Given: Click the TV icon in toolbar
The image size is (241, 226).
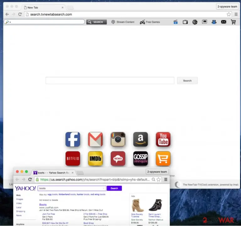Looking at the screenshot, I should (185, 22).
